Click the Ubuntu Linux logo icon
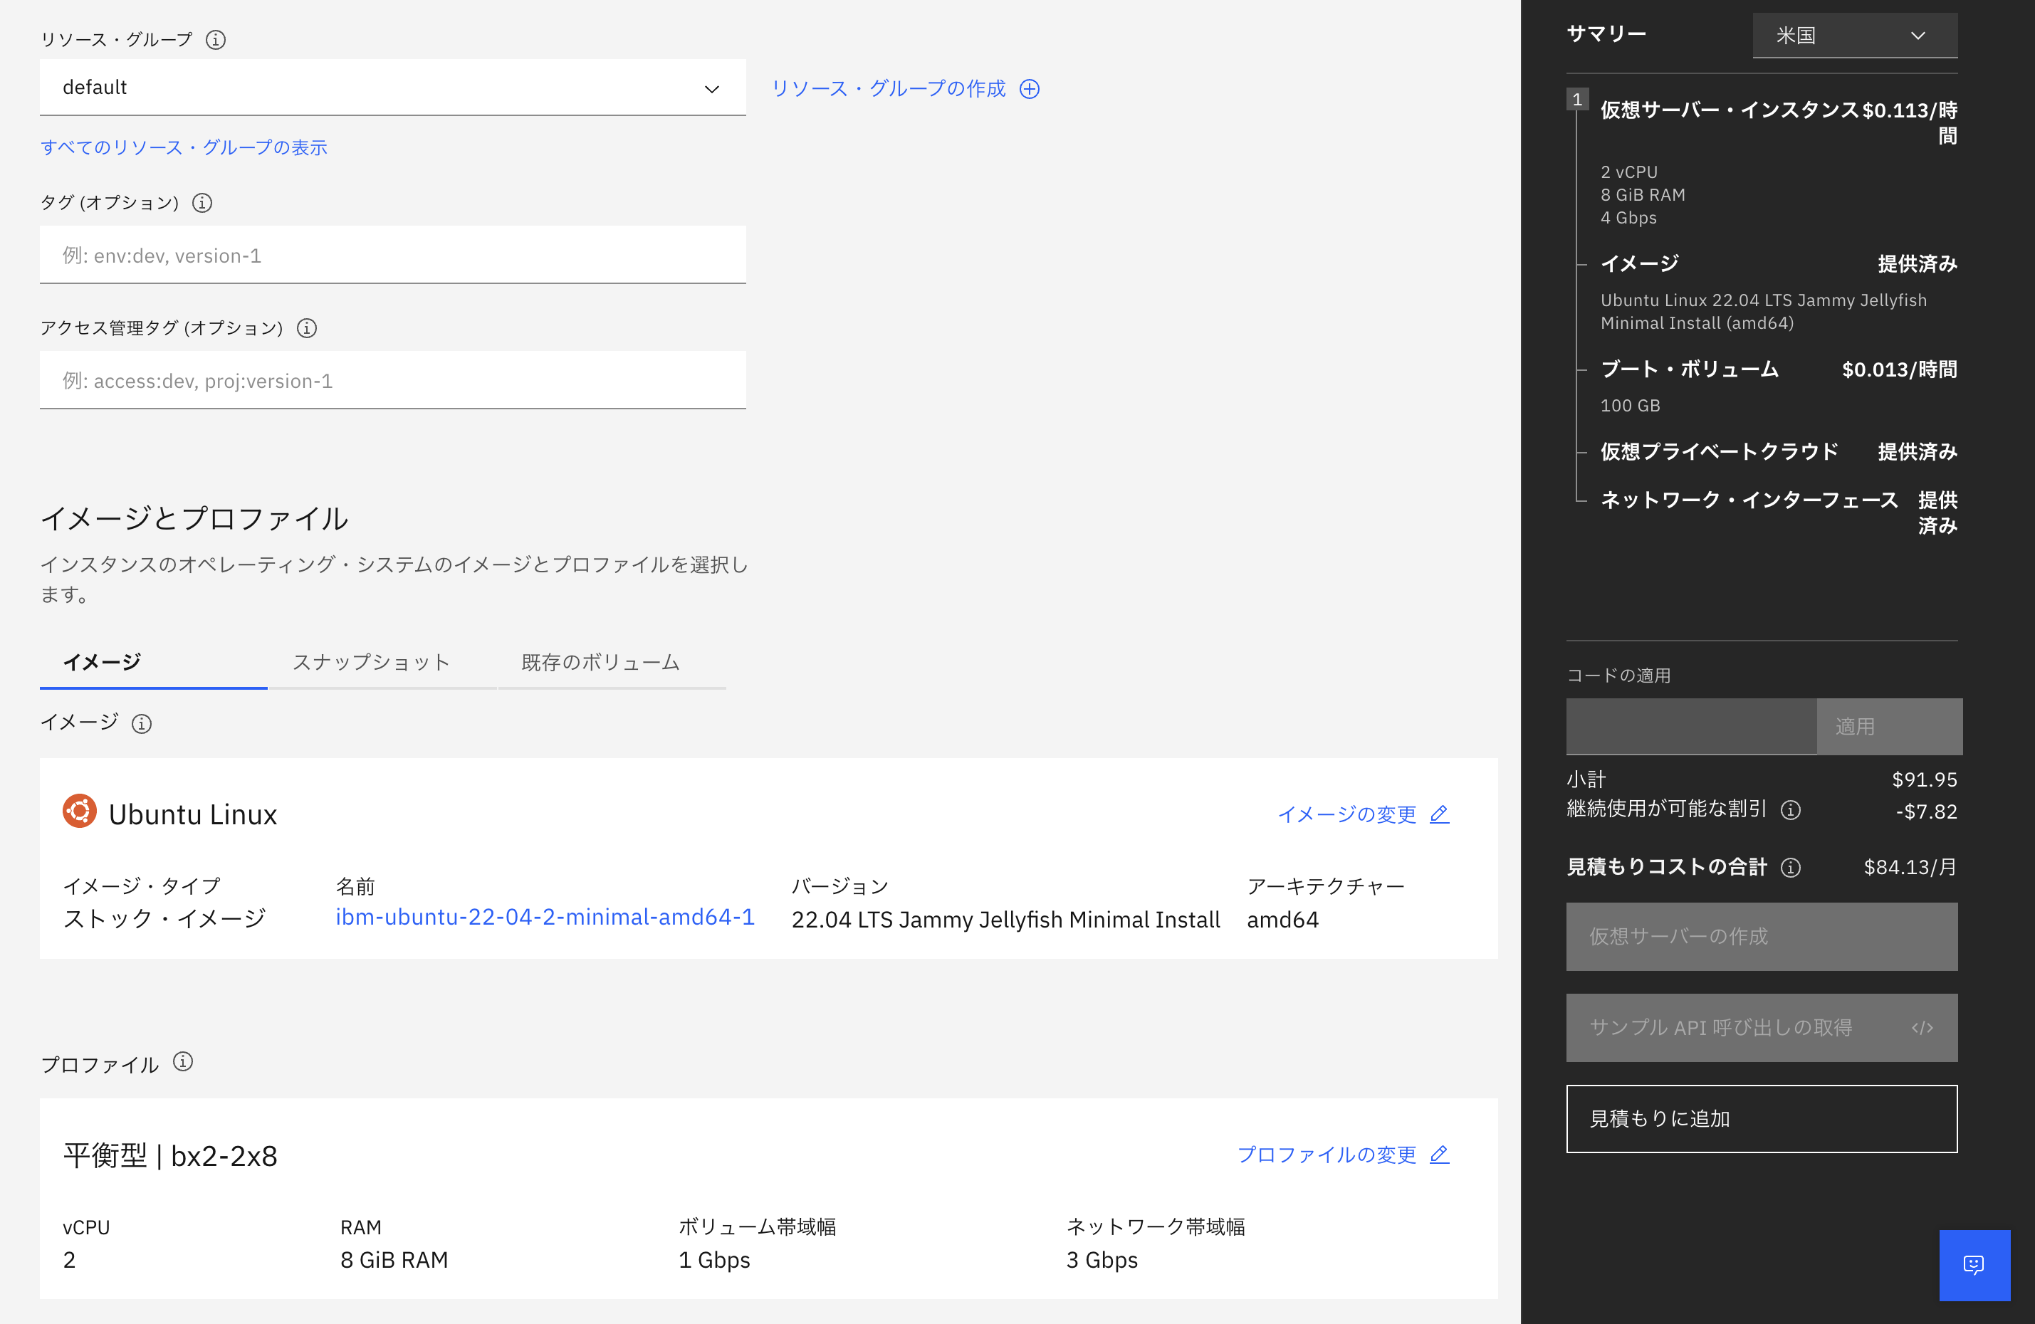This screenshot has width=2035, height=1324. pos(80,811)
